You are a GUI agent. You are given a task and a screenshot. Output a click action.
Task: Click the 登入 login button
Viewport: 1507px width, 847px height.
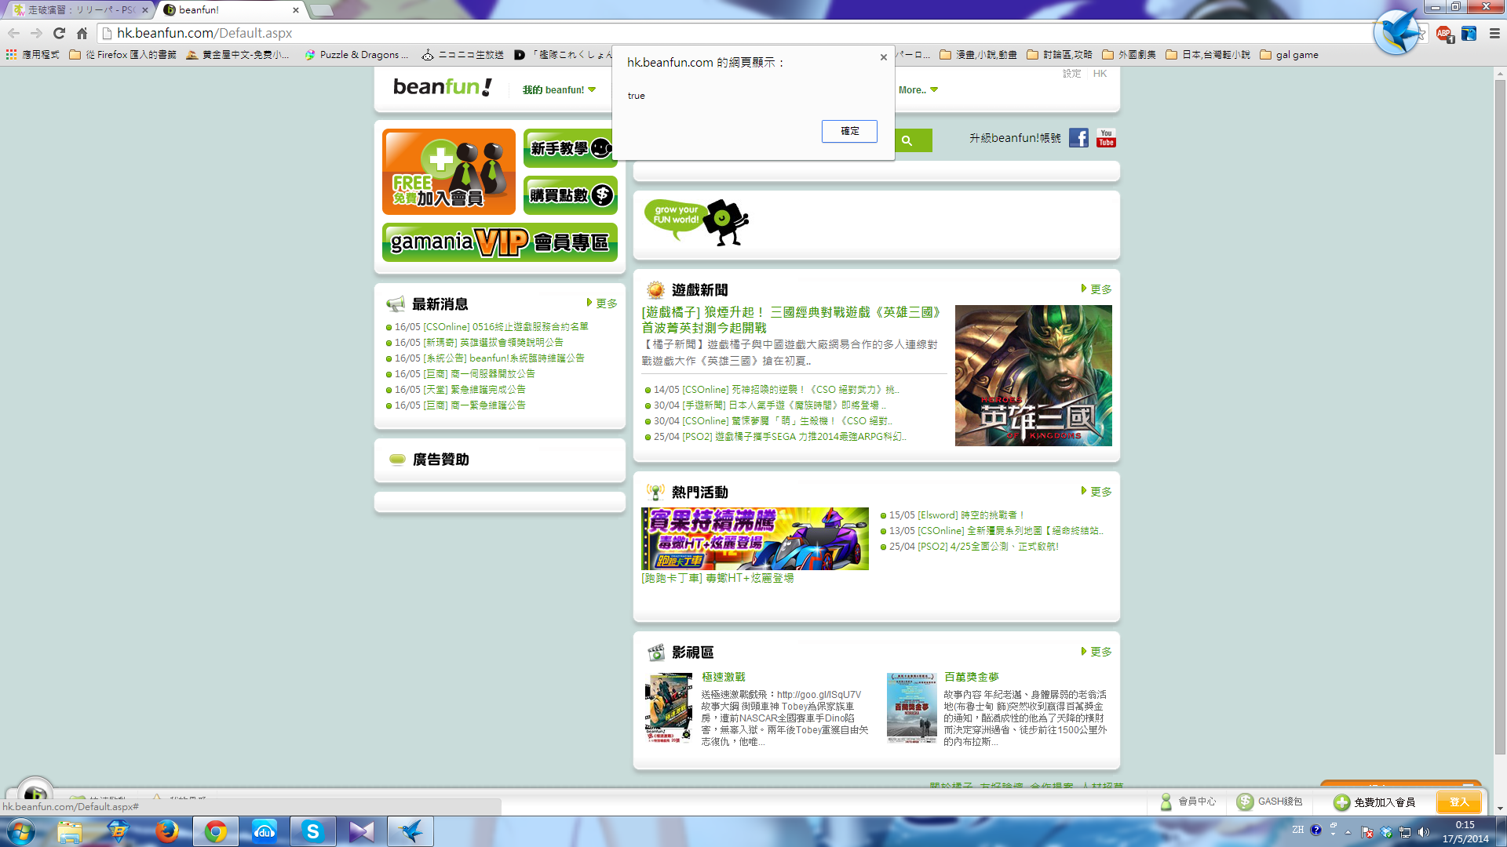coord(1458,802)
